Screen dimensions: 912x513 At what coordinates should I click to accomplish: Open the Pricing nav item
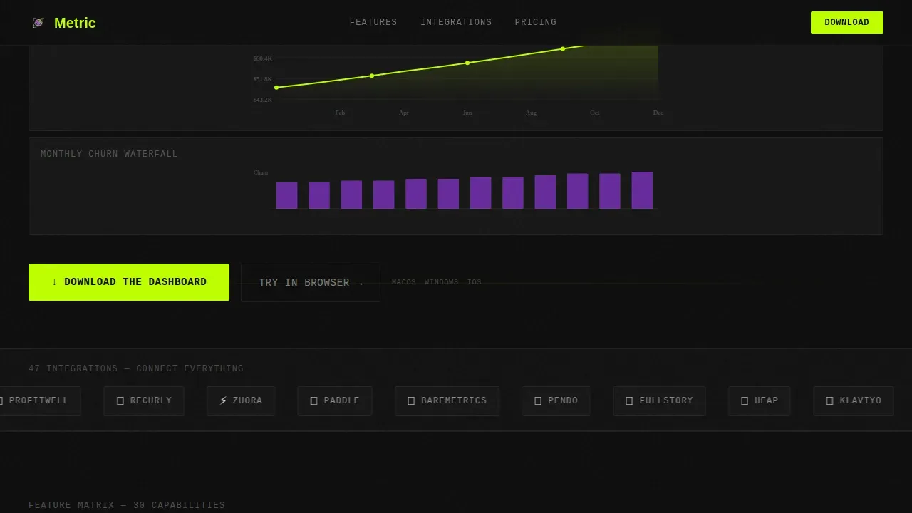click(536, 23)
